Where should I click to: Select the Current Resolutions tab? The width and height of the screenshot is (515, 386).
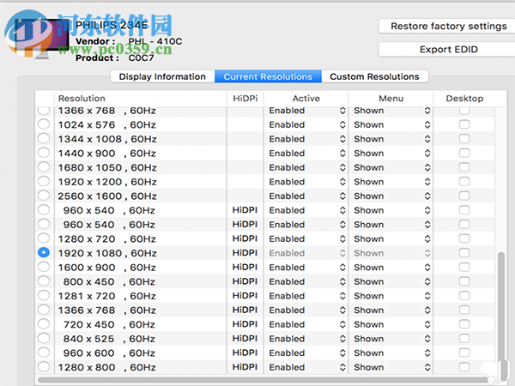click(x=269, y=76)
